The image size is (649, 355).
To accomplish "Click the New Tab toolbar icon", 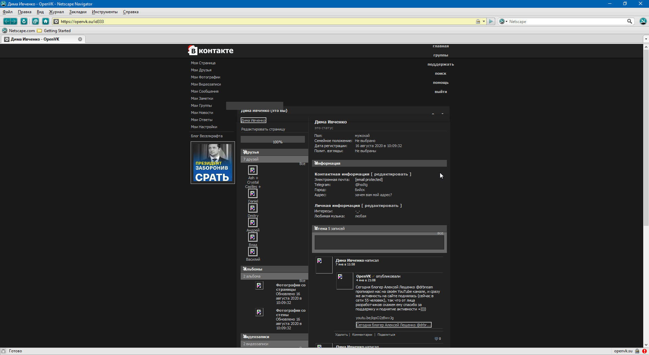I will (35, 21).
